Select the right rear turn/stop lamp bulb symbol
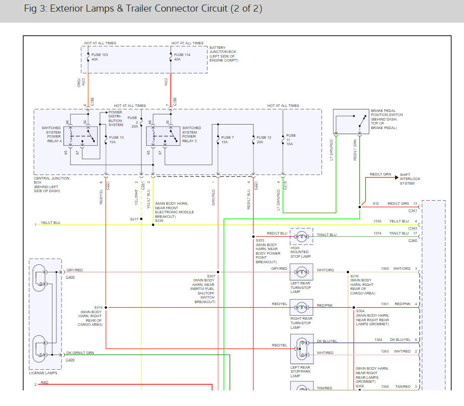The image size is (464, 406). (302, 307)
